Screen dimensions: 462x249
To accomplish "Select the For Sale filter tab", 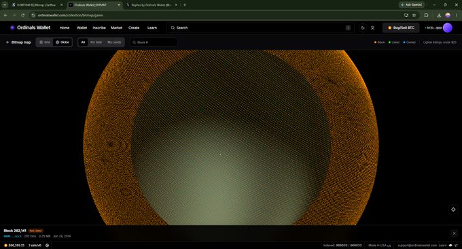I will point(96,42).
